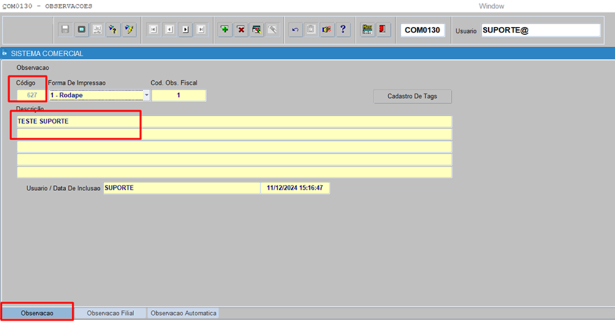Click the Menu toolbar icon
This screenshot has height=322, width=615.
368,29
